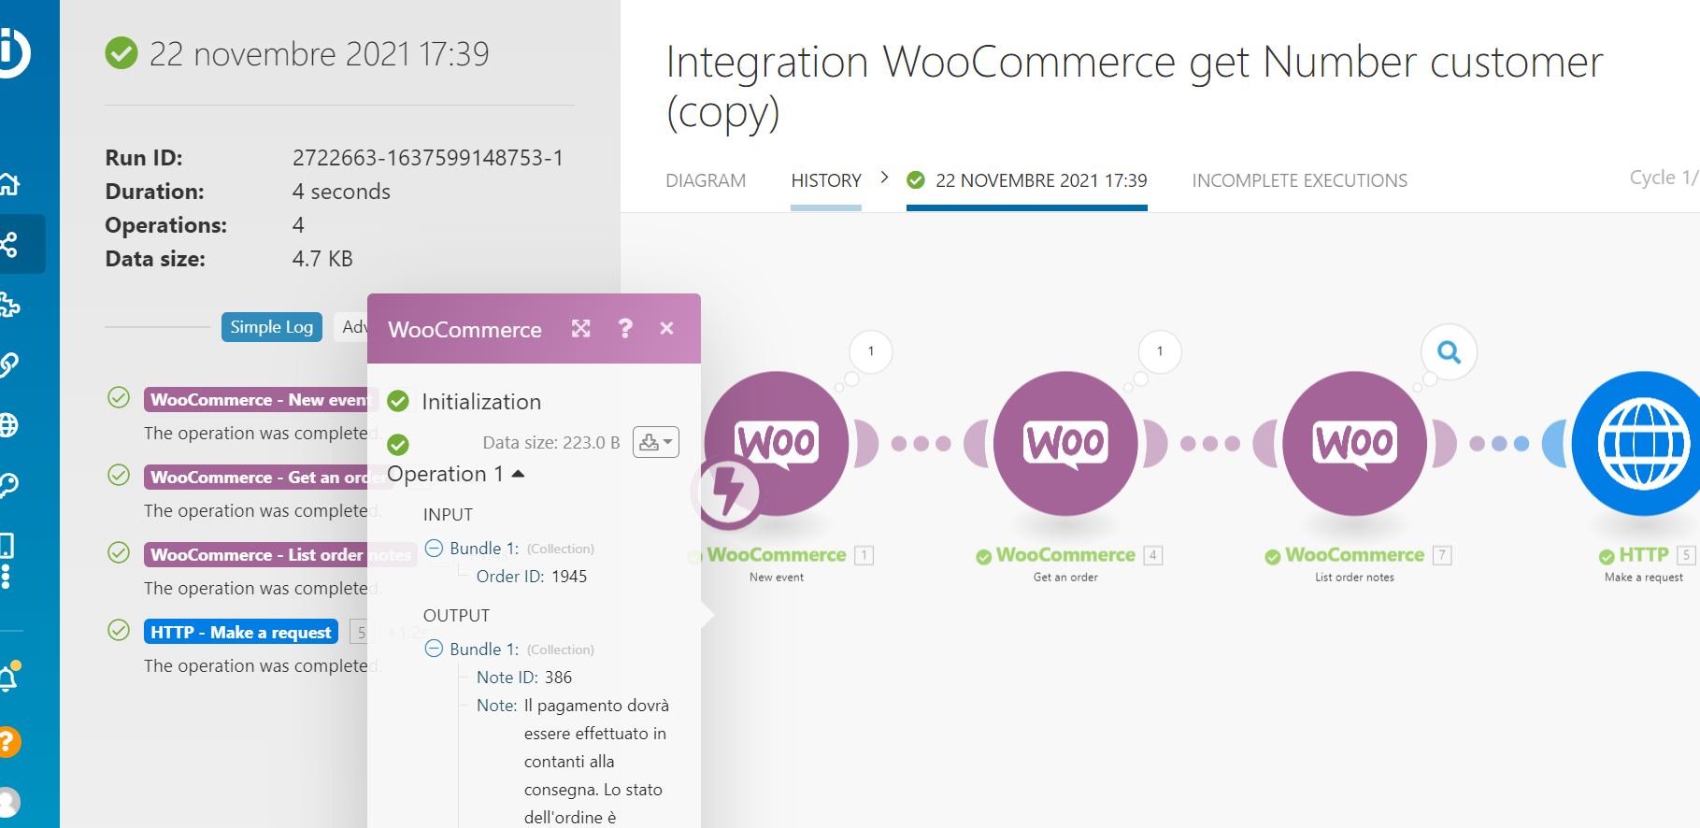Click the Run ID value 2722663-1637599148753-1
The height and width of the screenshot is (828, 1700).
tap(428, 158)
